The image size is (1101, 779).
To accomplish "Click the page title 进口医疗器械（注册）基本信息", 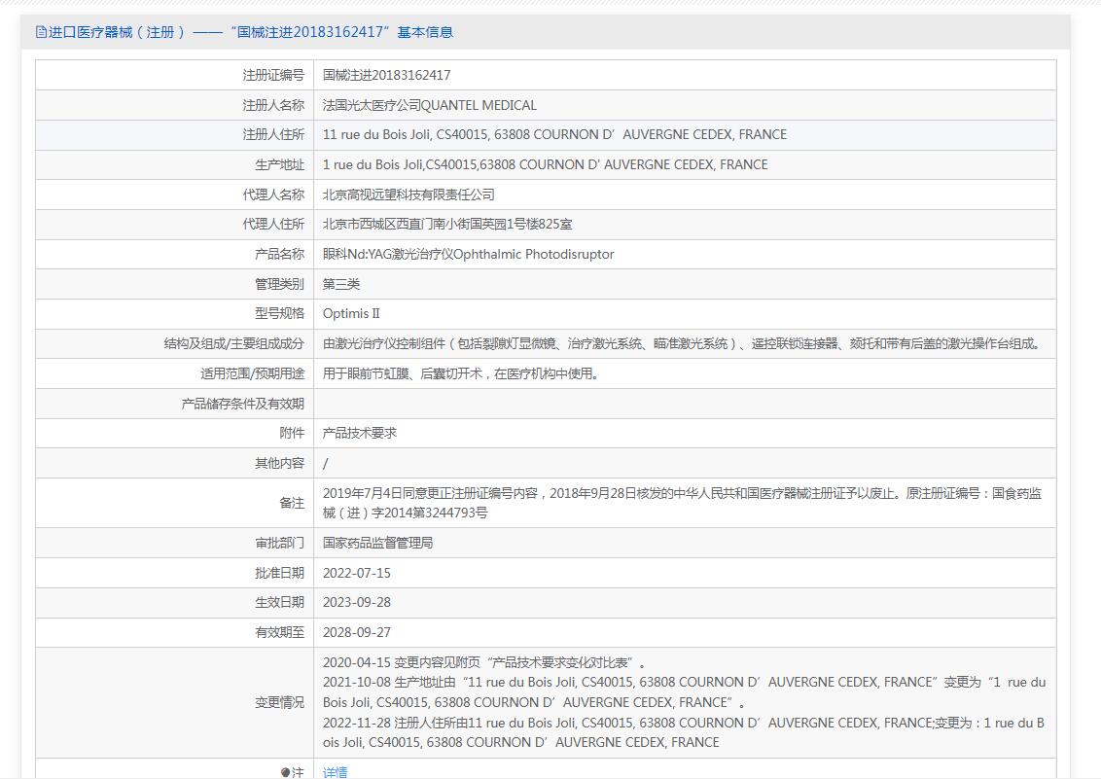I will [251, 31].
